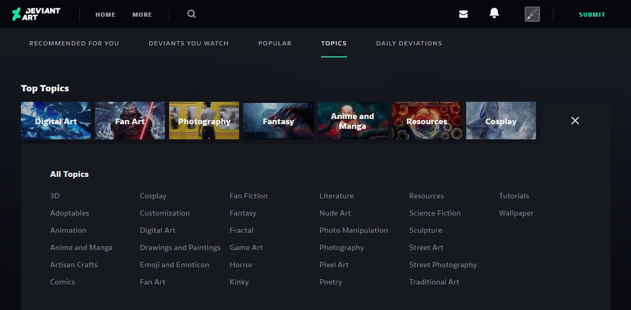631x310 pixels.
Task: Visit the Horror topic link
Action: coord(241,265)
